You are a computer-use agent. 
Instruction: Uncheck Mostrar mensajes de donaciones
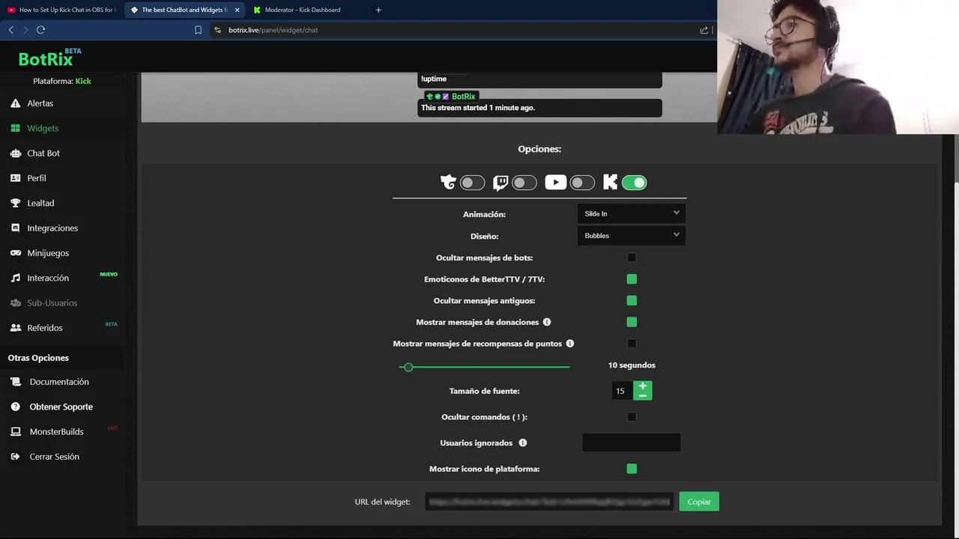[x=632, y=322]
